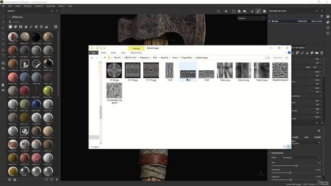The width and height of the screenshot is (331, 186).
Task: Go back with Explorer back arrow
Action: point(92,57)
